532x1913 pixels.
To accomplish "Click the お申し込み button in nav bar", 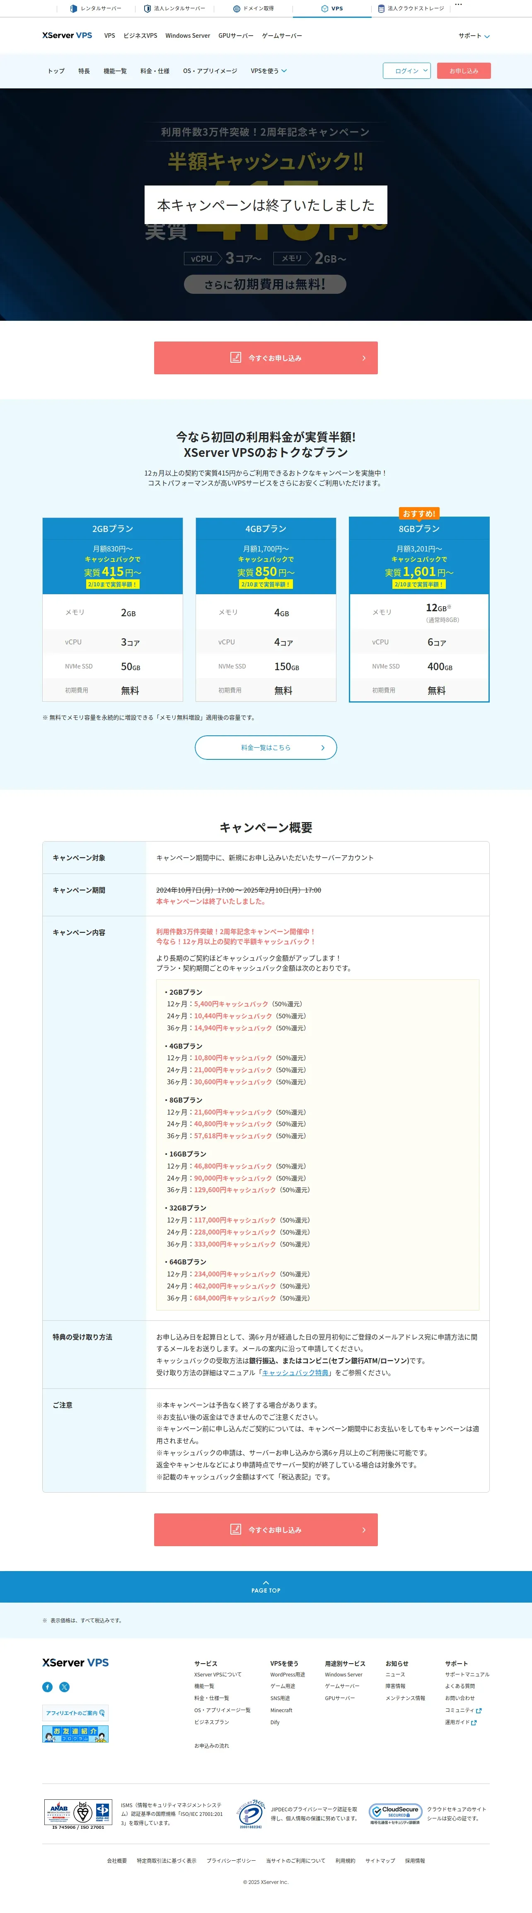I will (464, 71).
